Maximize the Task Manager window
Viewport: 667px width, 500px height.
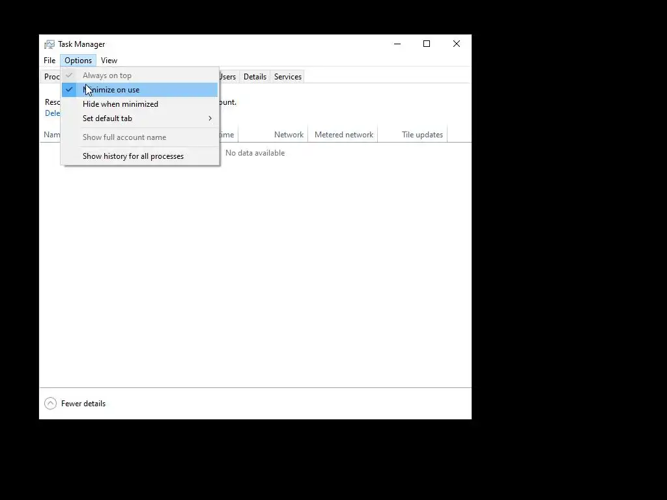(427, 44)
